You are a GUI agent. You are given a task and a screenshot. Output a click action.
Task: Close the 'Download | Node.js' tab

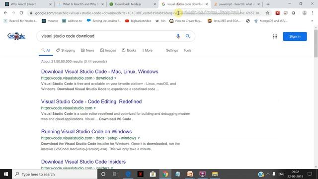point(155,4)
